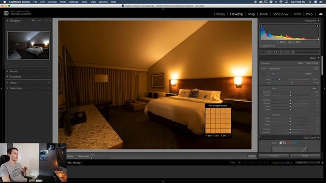Image resolution: width=326 pixels, height=183 pixels.
Task: Select the red channel curve icon
Action: click(x=289, y=143)
